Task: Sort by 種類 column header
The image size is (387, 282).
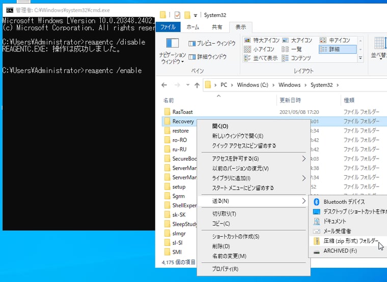Action: 349,101
